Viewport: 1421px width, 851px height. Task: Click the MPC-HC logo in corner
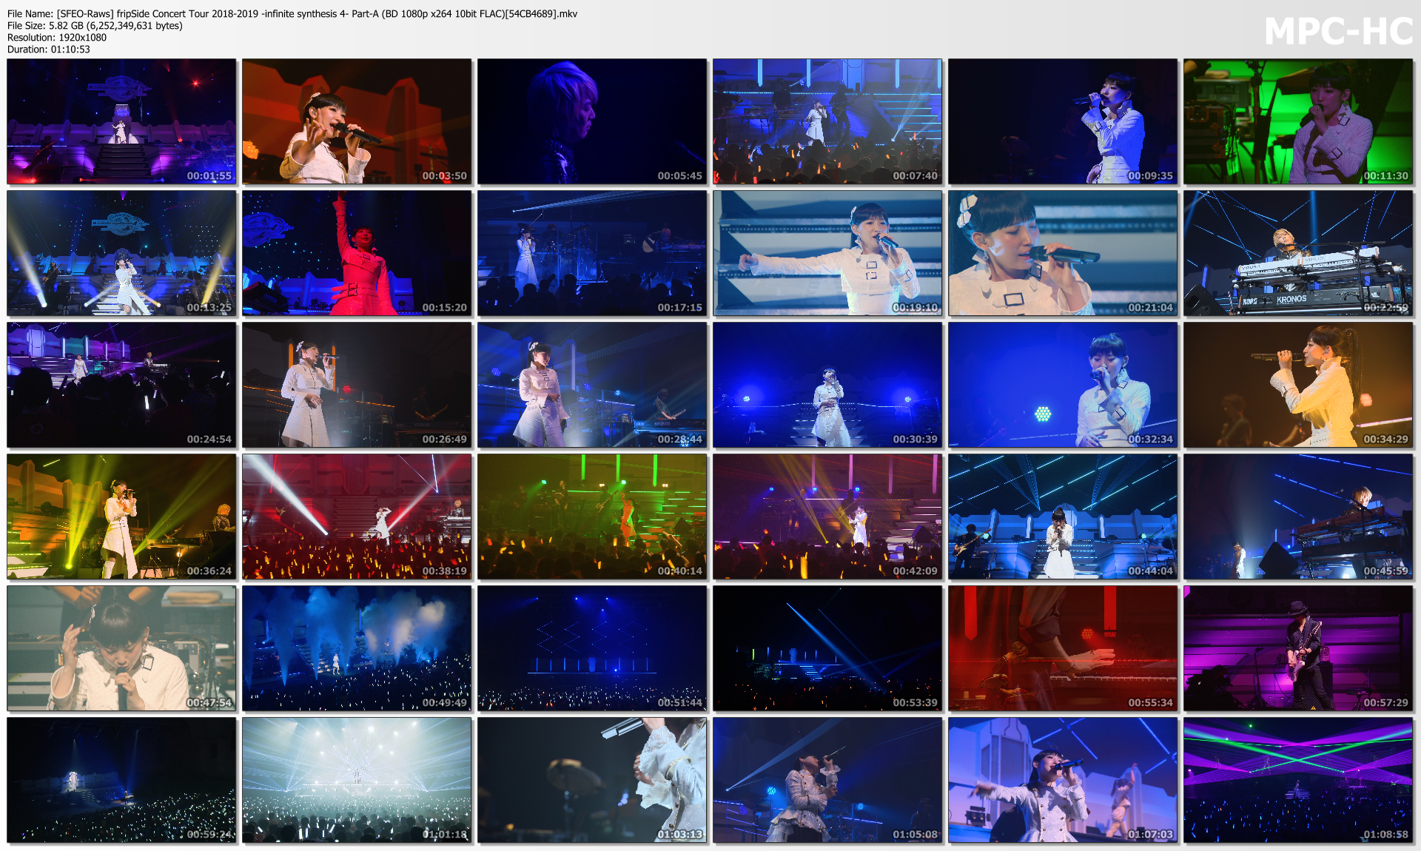pyautogui.click(x=1338, y=32)
